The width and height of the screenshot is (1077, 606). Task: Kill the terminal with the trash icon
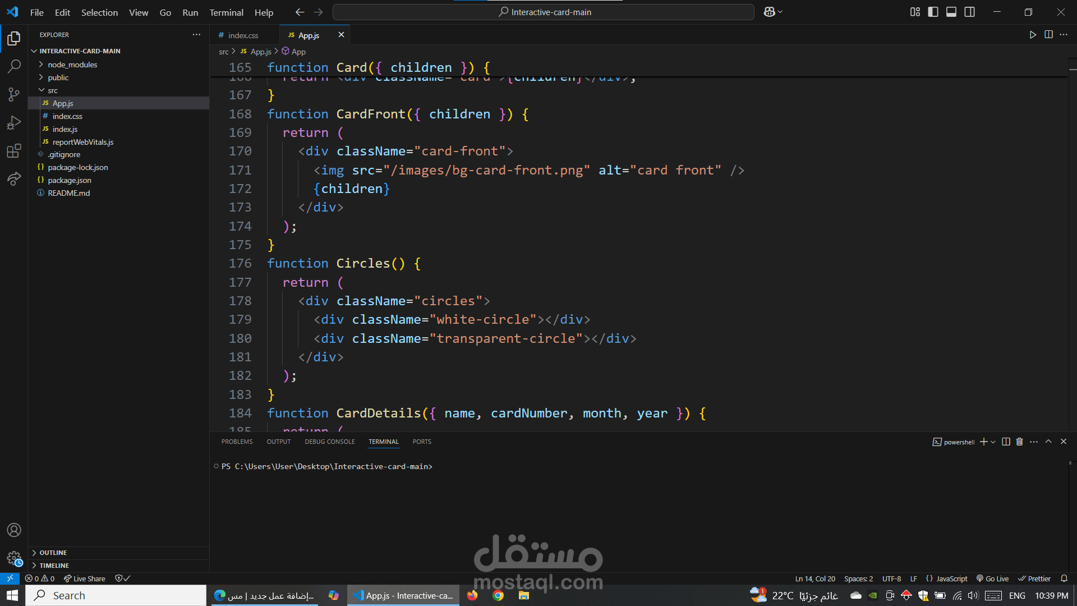[1019, 442]
